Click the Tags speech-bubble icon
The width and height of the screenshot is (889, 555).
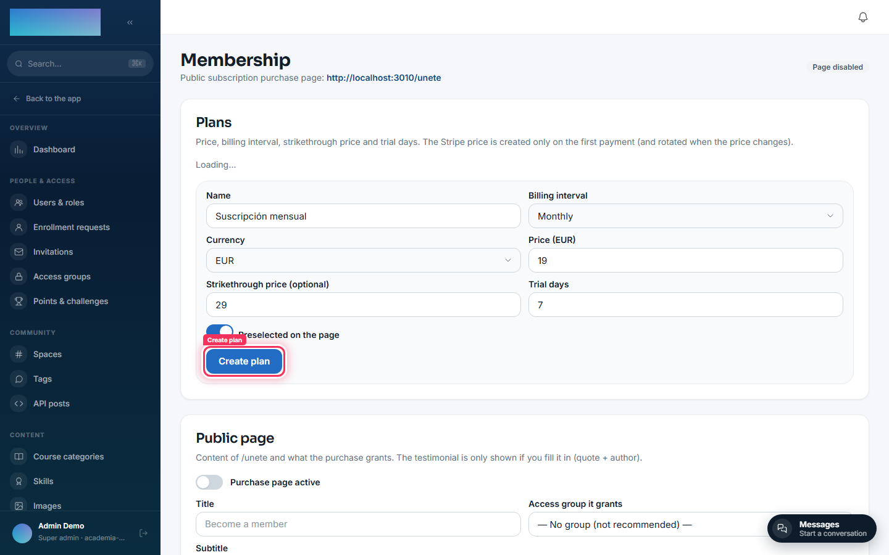(x=19, y=379)
